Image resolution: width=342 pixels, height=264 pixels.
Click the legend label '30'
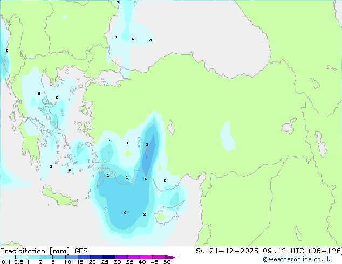click(118, 262)
